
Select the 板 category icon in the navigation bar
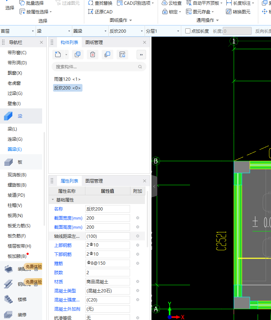pyautogui.click(x=9, y=162)
